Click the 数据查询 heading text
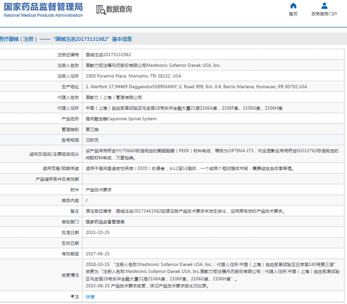The height and width of the screenshot is (304, 347). point(119,9)
